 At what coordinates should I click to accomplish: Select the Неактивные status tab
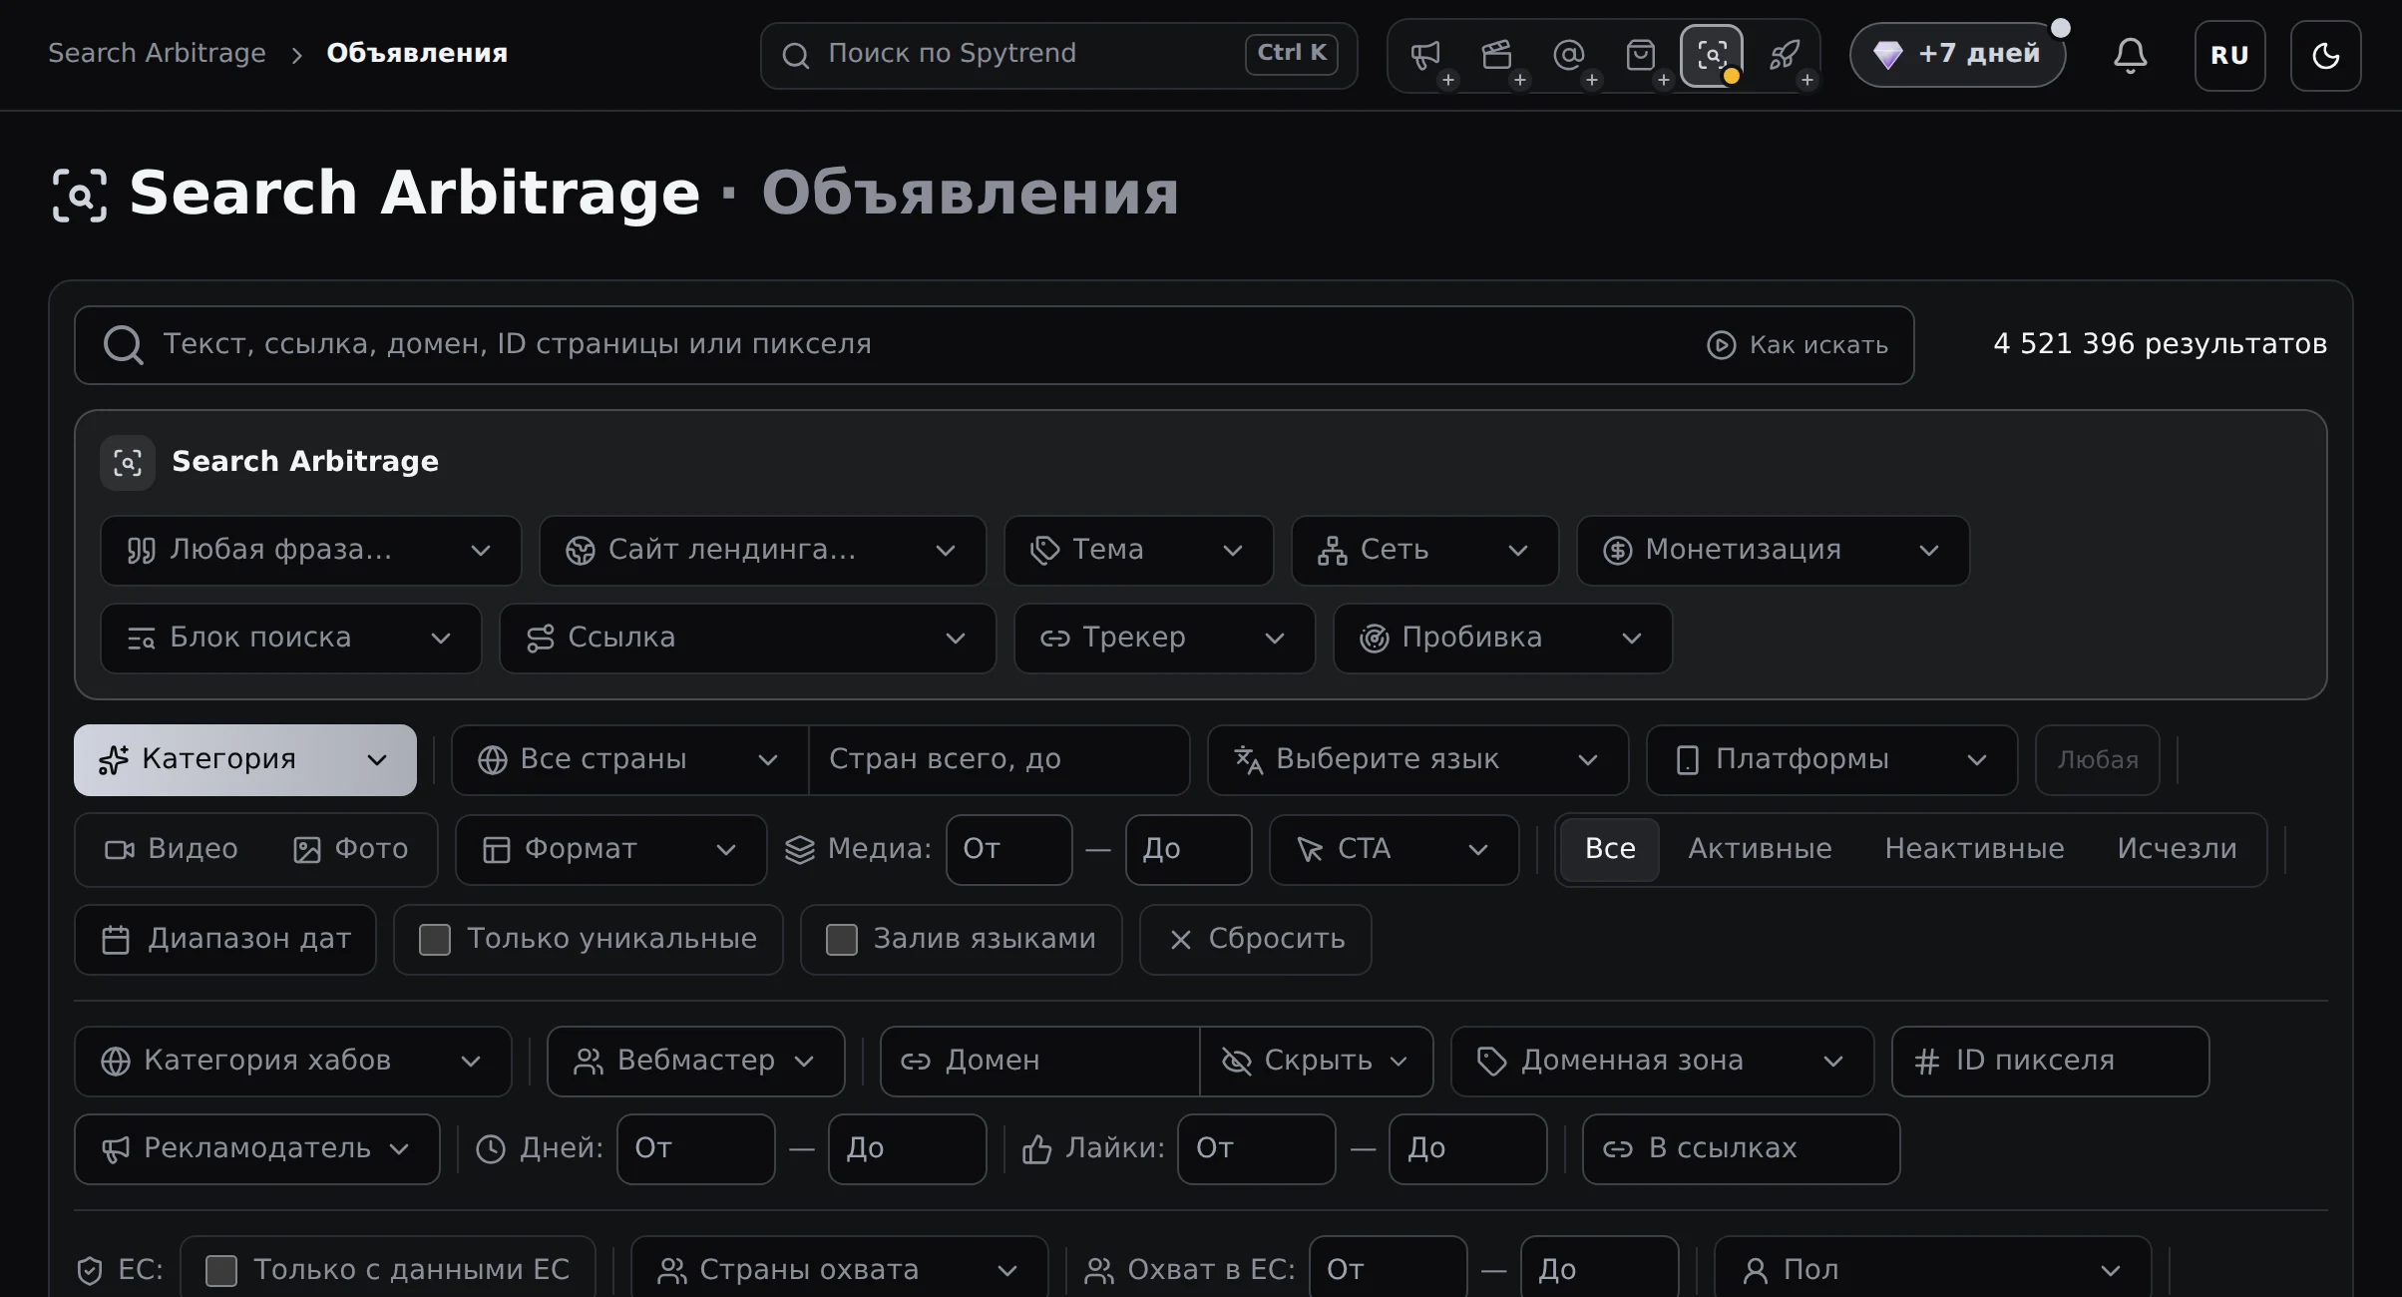(x=1974, y=849)
